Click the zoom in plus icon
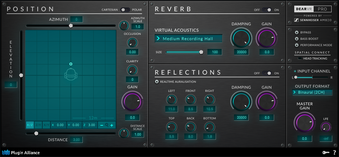This screenshot has width=339, height=157. [x=112, y=125]
